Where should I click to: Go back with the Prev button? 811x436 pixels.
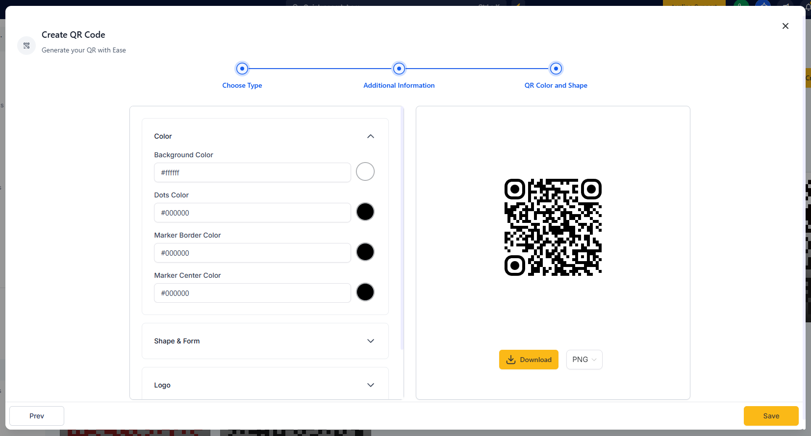(37, 416)
